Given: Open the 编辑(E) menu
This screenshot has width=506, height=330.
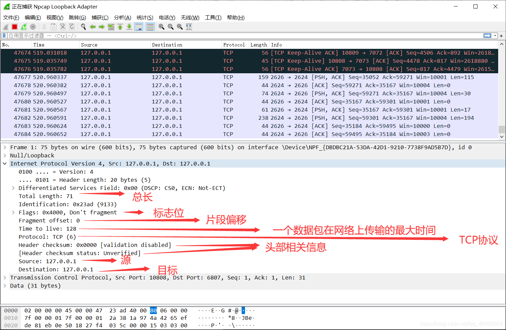Looking at the screenshot, I should [33, 18].
